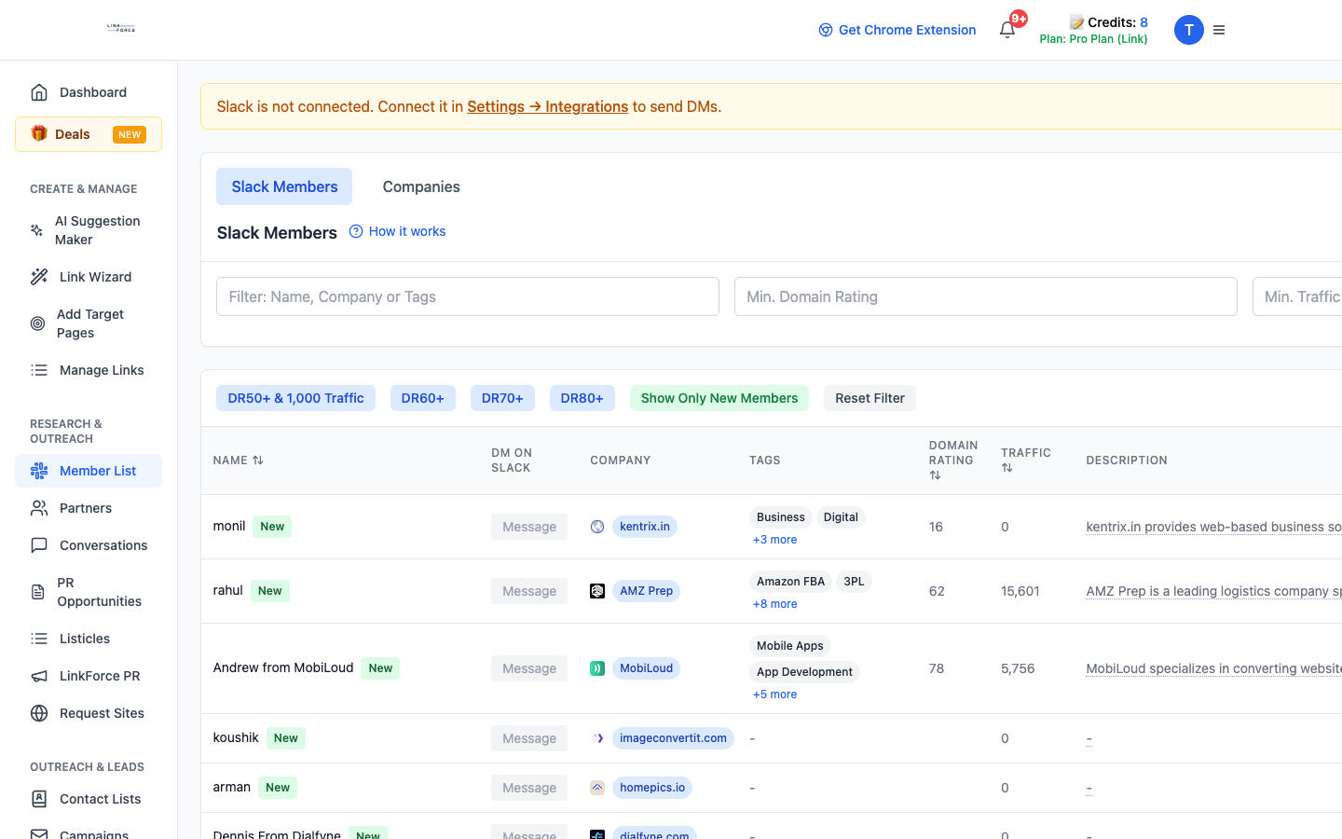Click the Member List Slack icon

39,471
